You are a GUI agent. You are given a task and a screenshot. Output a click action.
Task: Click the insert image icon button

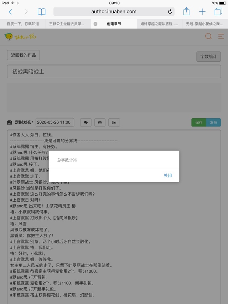pyautogui.click(x=114, y=123)
